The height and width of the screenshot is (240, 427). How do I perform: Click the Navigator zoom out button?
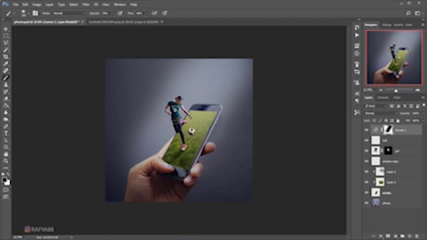(x=381, y=90)
